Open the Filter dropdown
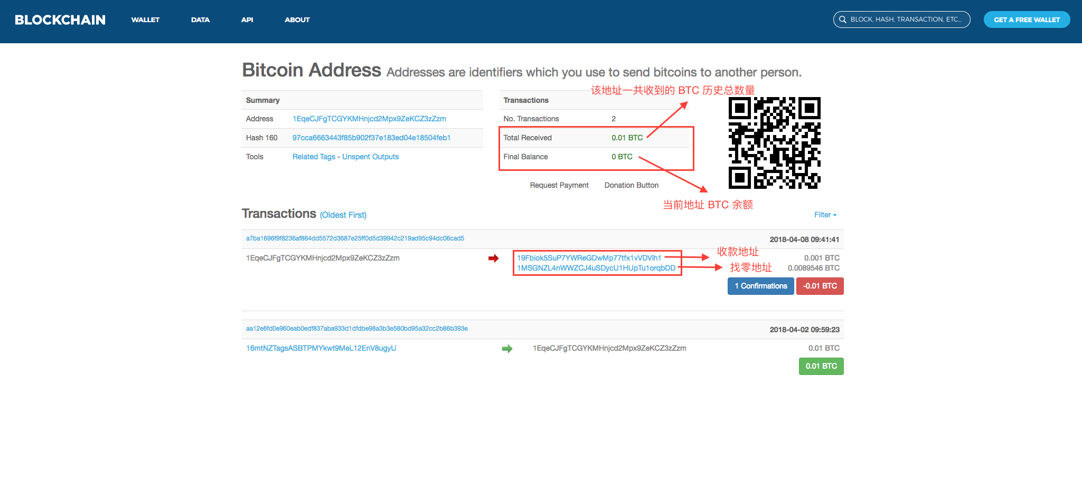The image size is (1082, 500). tap(824, 215)
